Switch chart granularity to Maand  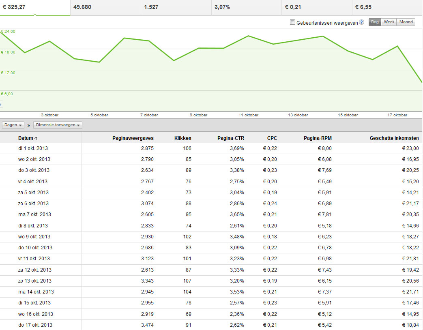tap(406, 22)
